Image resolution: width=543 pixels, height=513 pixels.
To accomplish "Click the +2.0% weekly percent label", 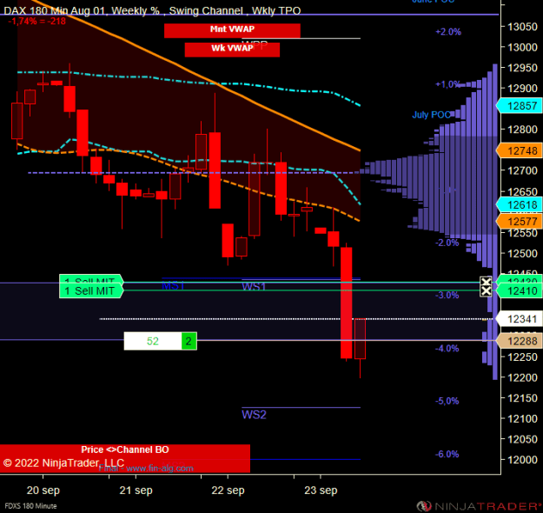I will tap(448, 32).
